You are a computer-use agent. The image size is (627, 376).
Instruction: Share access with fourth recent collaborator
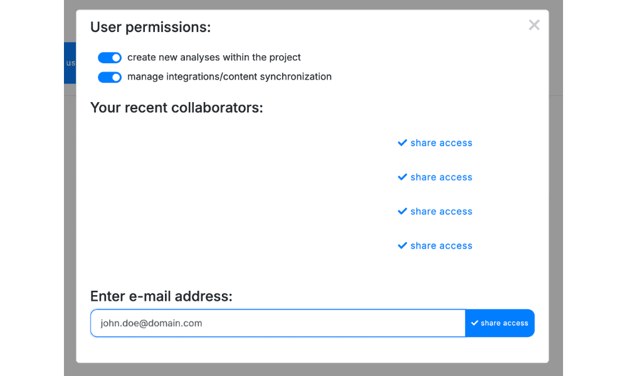point(441,246)
